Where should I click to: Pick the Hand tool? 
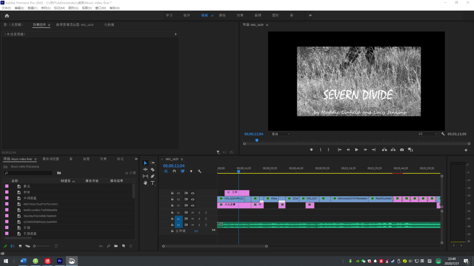click(145, 183)
